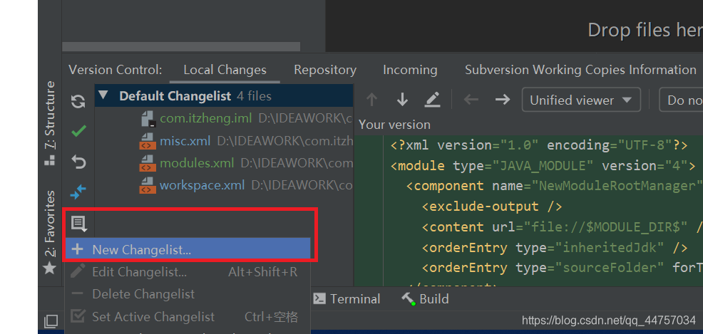Click the <exclude-output /> code line
703x334 pixels.
point(492,207)
